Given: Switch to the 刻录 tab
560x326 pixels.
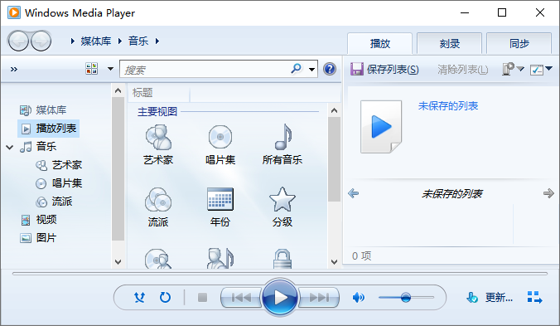Looking at the screenshot, I should click(x=449, y=43).
